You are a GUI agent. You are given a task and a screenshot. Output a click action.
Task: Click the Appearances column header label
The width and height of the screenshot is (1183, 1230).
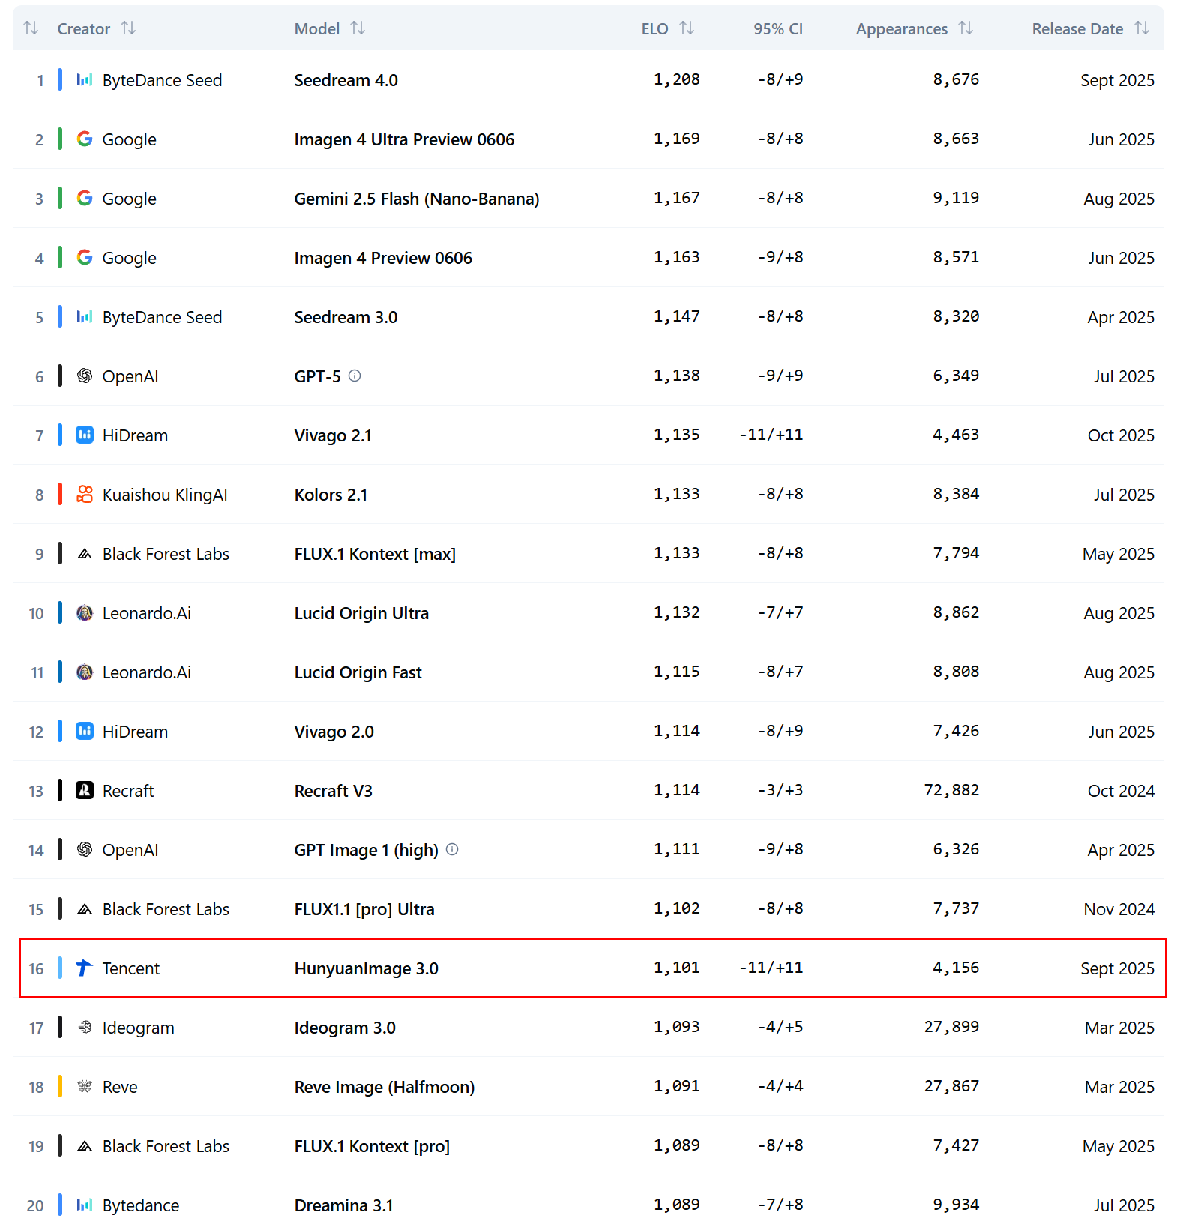point(902,28)
